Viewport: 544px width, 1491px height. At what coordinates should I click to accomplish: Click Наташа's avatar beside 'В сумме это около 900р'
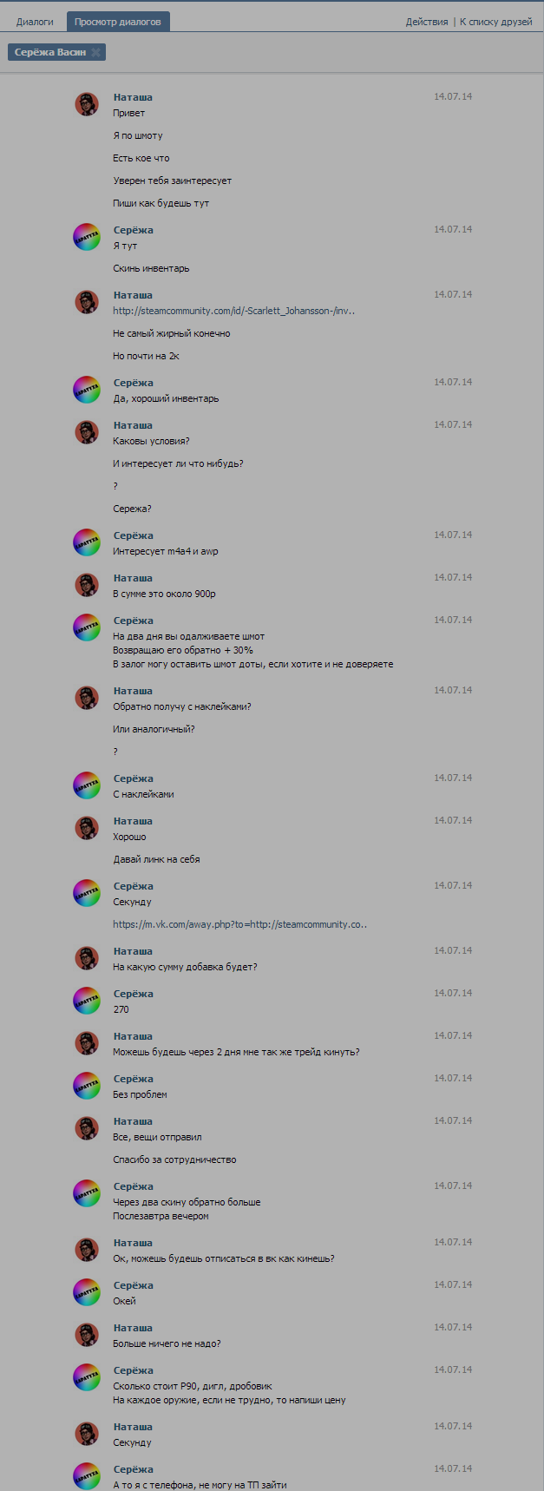click(x=87, y=586)
